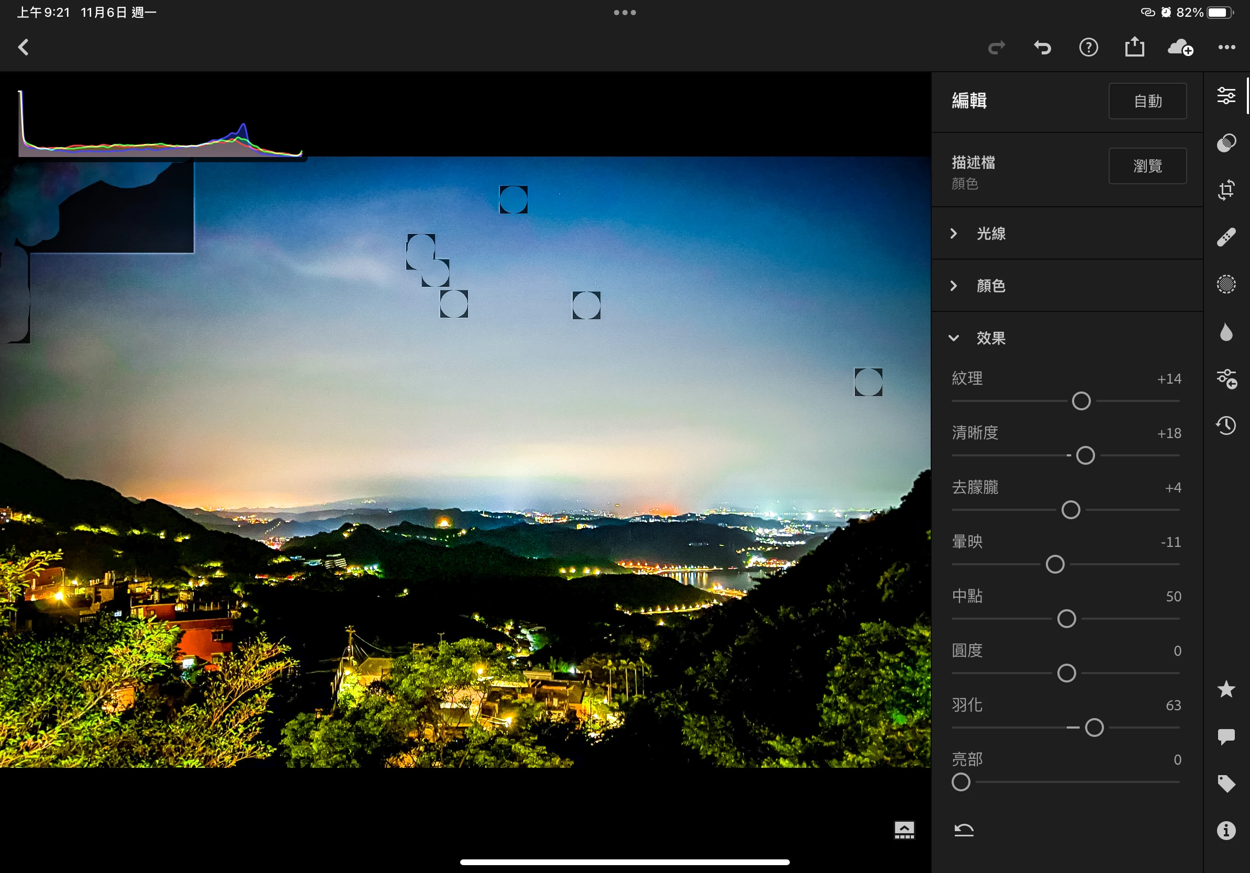Expand the 顏色 section

click(x=991, y=286)
